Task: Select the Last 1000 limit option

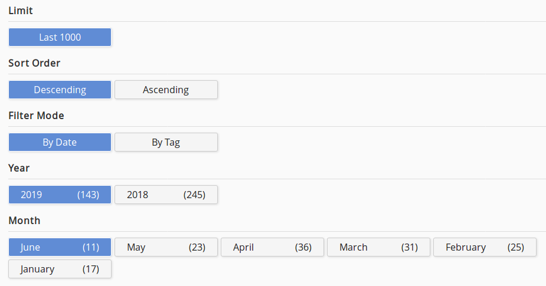Action: tap(60, 37)
